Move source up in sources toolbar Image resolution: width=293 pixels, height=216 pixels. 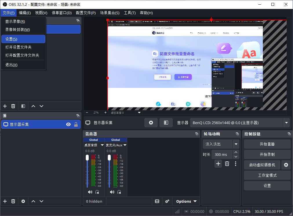tap(33, 201)
